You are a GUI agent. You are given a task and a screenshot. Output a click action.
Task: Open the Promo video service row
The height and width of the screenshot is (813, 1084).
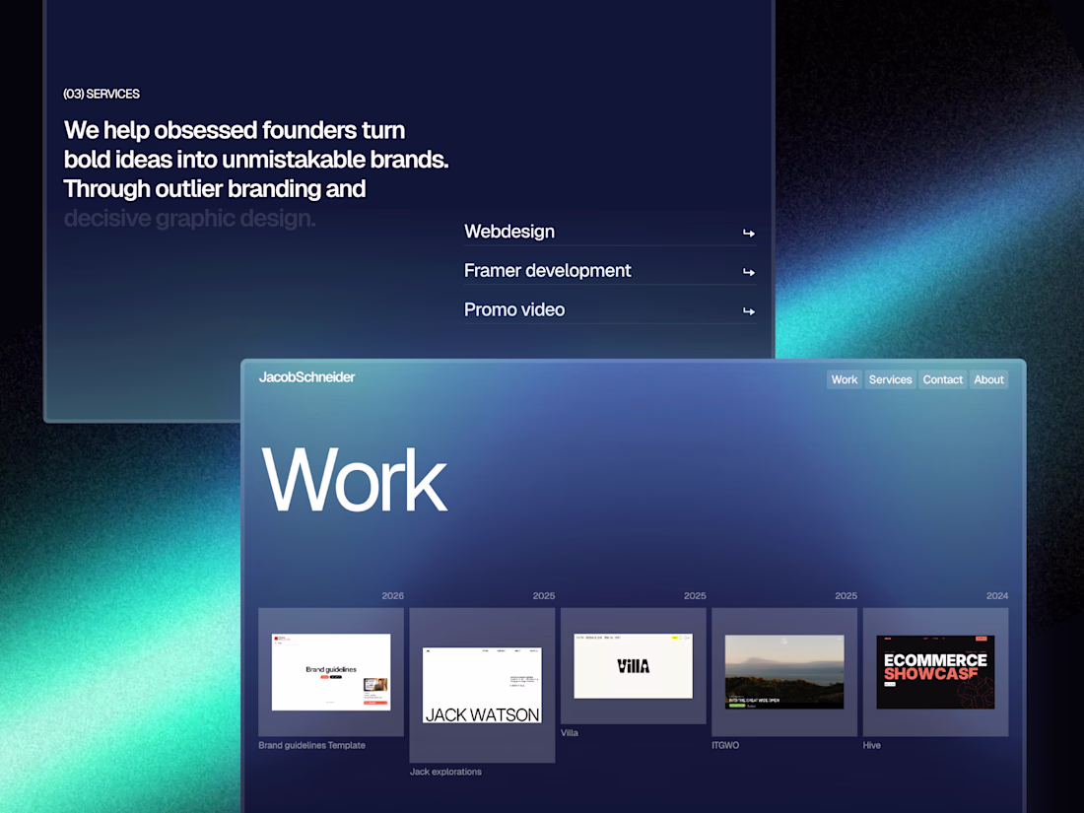tap(610, 309)
